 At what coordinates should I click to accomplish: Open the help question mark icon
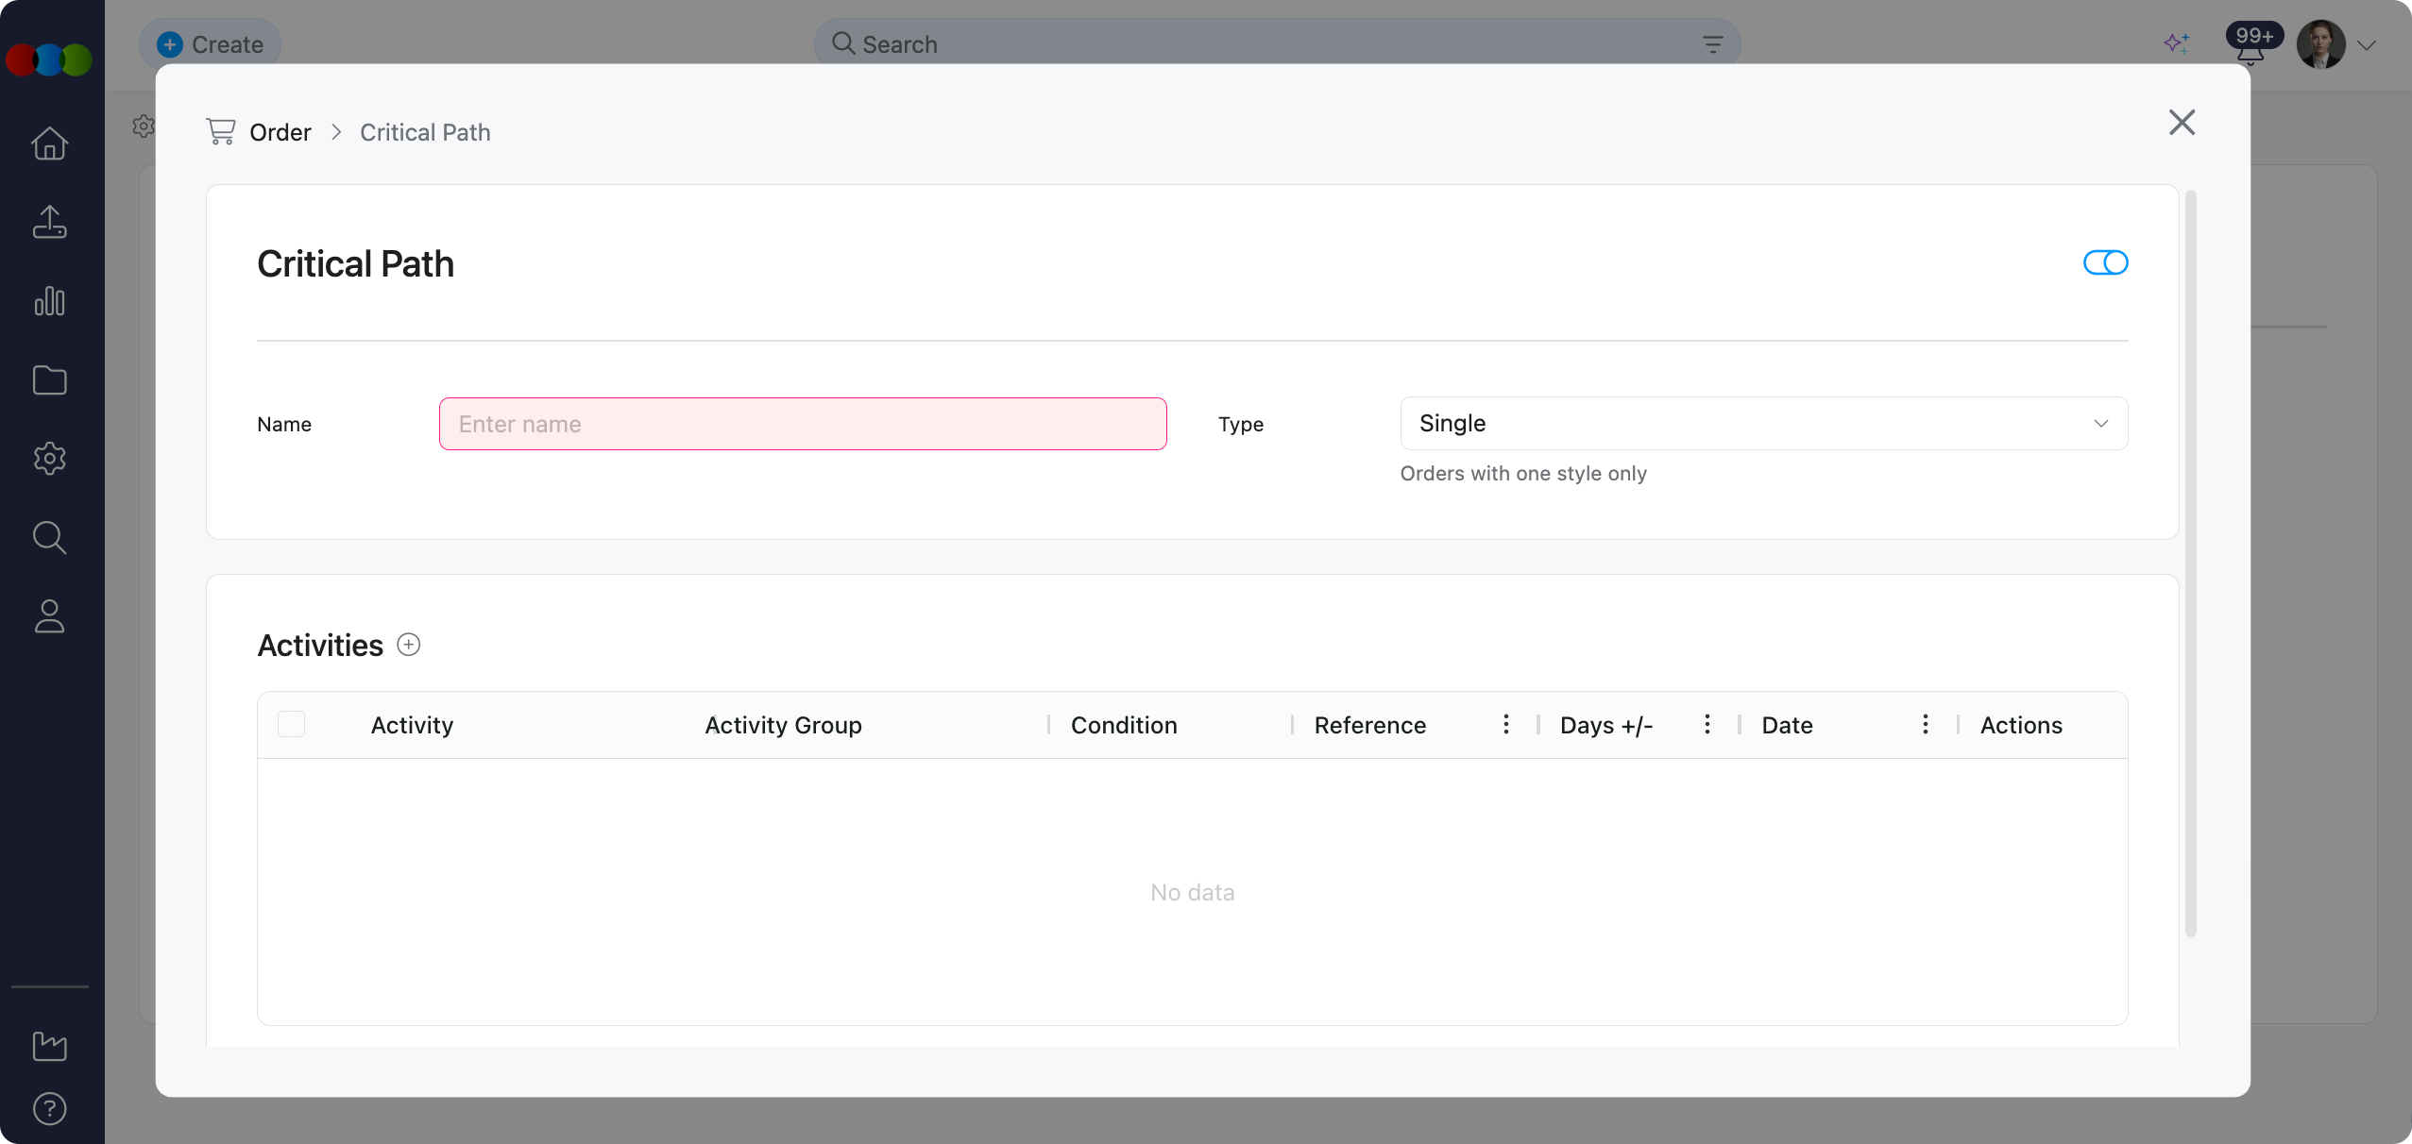click(49, 1108)
